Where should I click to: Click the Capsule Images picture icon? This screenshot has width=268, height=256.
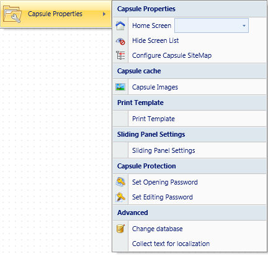click(x=120, y=87)
